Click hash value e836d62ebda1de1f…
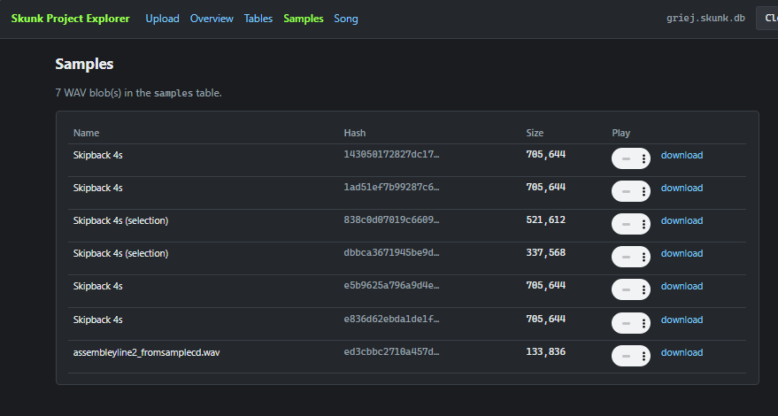The image size is (778, 416). click(x=391, y=319)
